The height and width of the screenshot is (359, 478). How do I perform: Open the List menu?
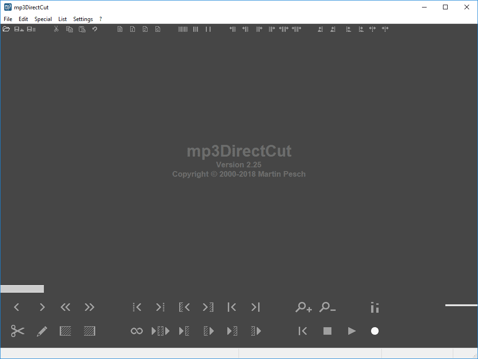click(63, 19)
